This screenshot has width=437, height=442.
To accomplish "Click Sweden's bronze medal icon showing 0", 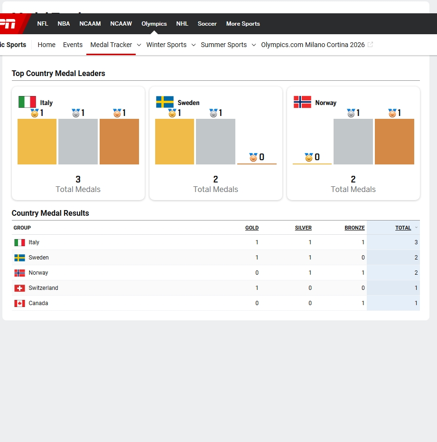I will click(253, 157).
